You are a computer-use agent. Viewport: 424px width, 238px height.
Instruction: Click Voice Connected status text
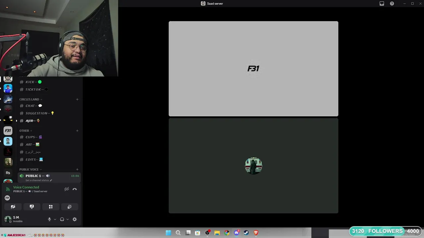click(26, 187)
